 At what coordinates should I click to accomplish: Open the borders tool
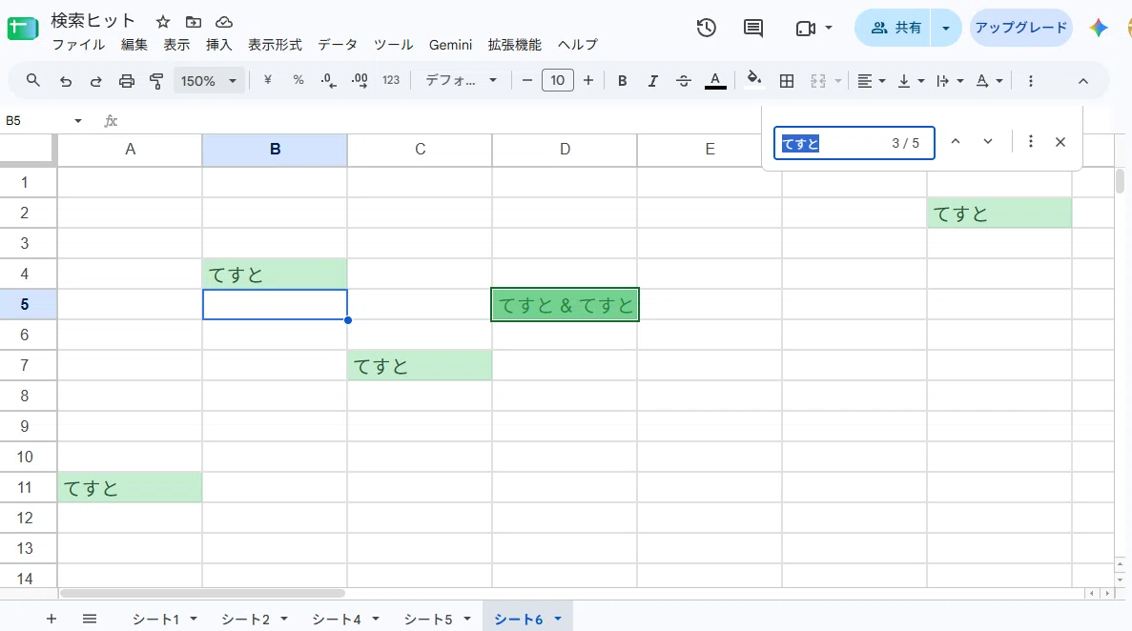(787, 81)
